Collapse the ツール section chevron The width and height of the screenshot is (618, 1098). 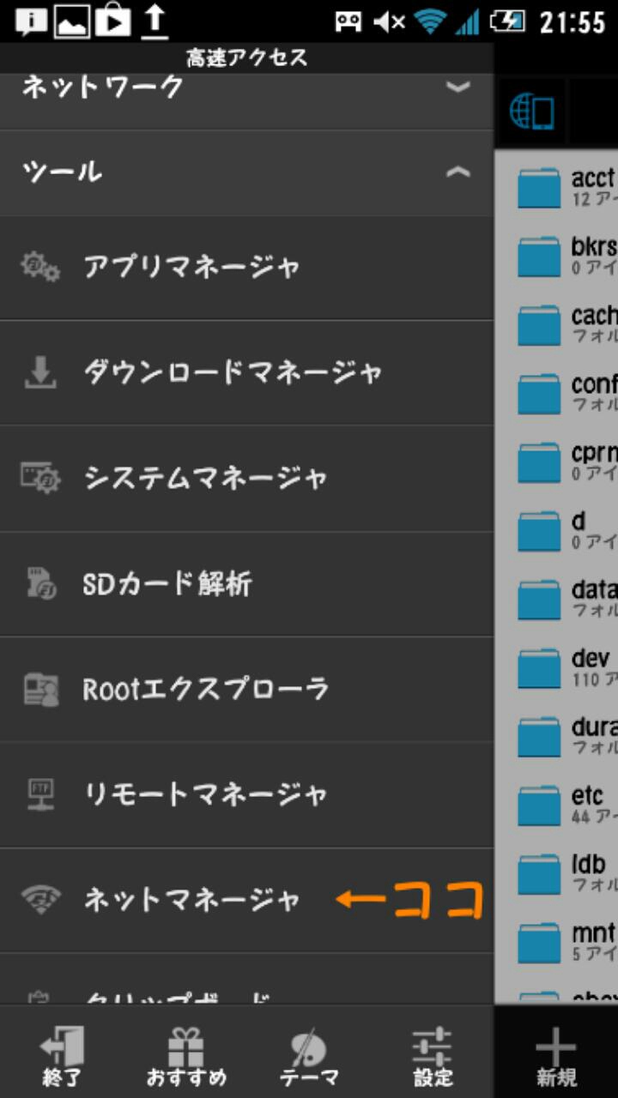(458, 172)
